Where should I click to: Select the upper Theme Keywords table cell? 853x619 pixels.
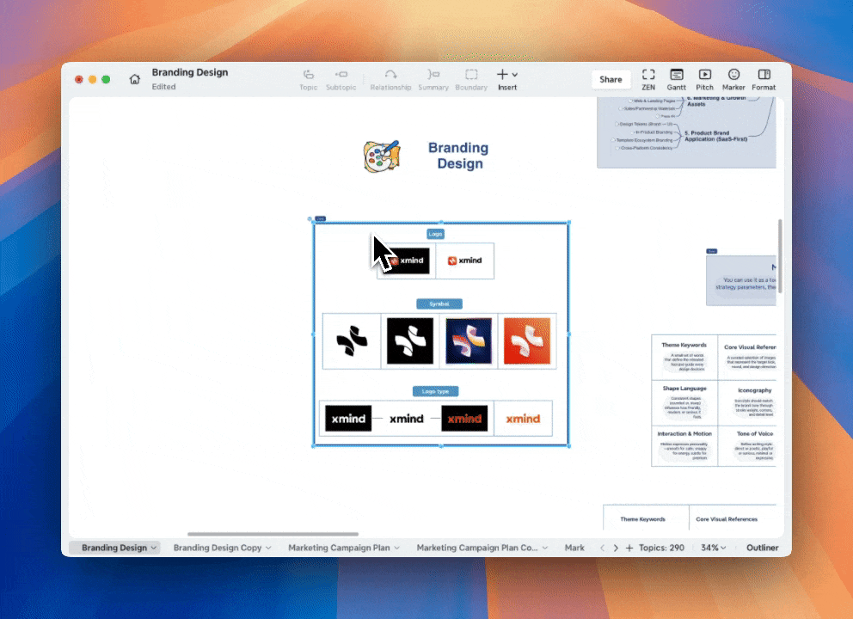684,358
